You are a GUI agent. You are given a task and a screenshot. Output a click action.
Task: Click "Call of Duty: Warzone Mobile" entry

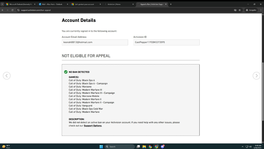pos(84,96)
